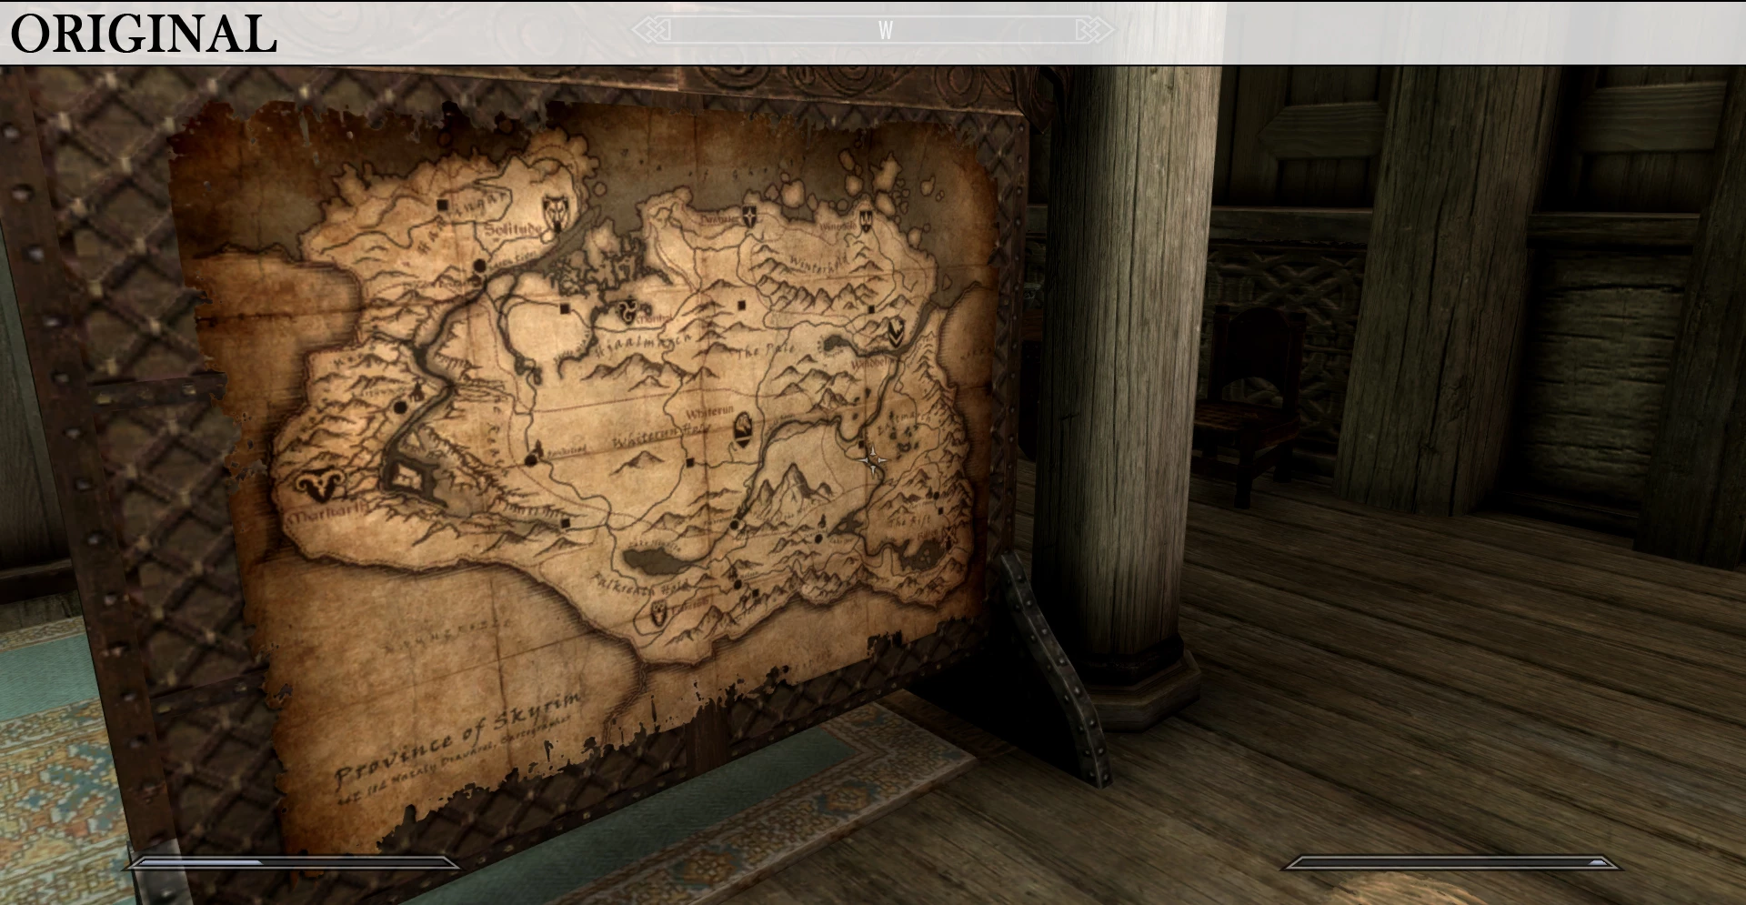Click the stamina bar at bottom right

tap(1450, 862)
